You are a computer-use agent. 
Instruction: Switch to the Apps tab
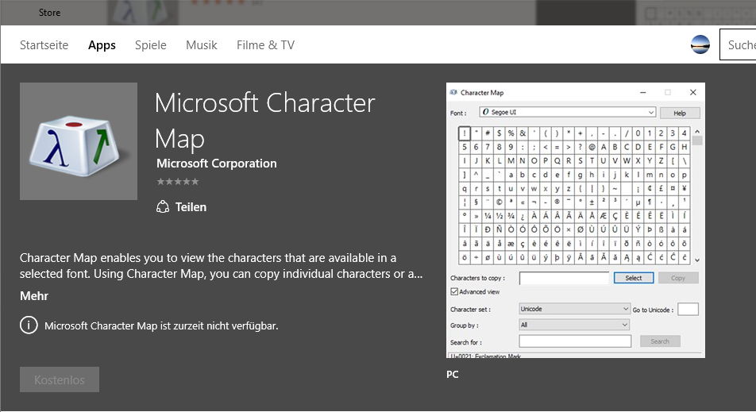pyautogui.click(x=102, y=44)
